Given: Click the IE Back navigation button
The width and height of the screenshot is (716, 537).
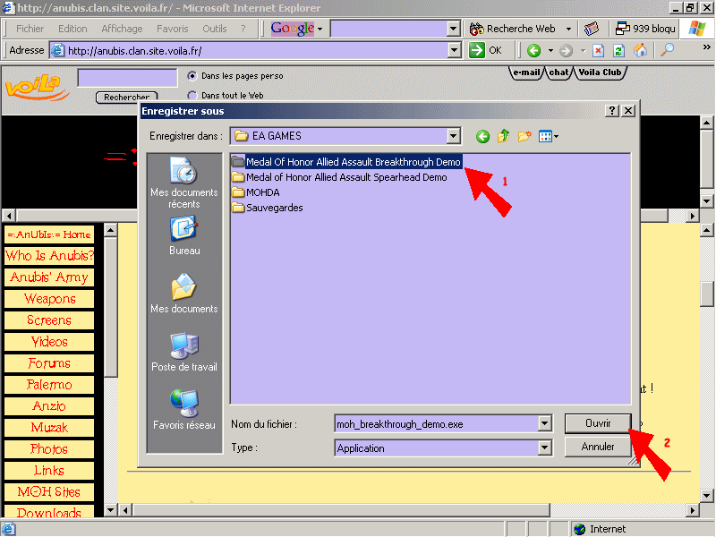Looking at the screenshot, I should (533, 50).
